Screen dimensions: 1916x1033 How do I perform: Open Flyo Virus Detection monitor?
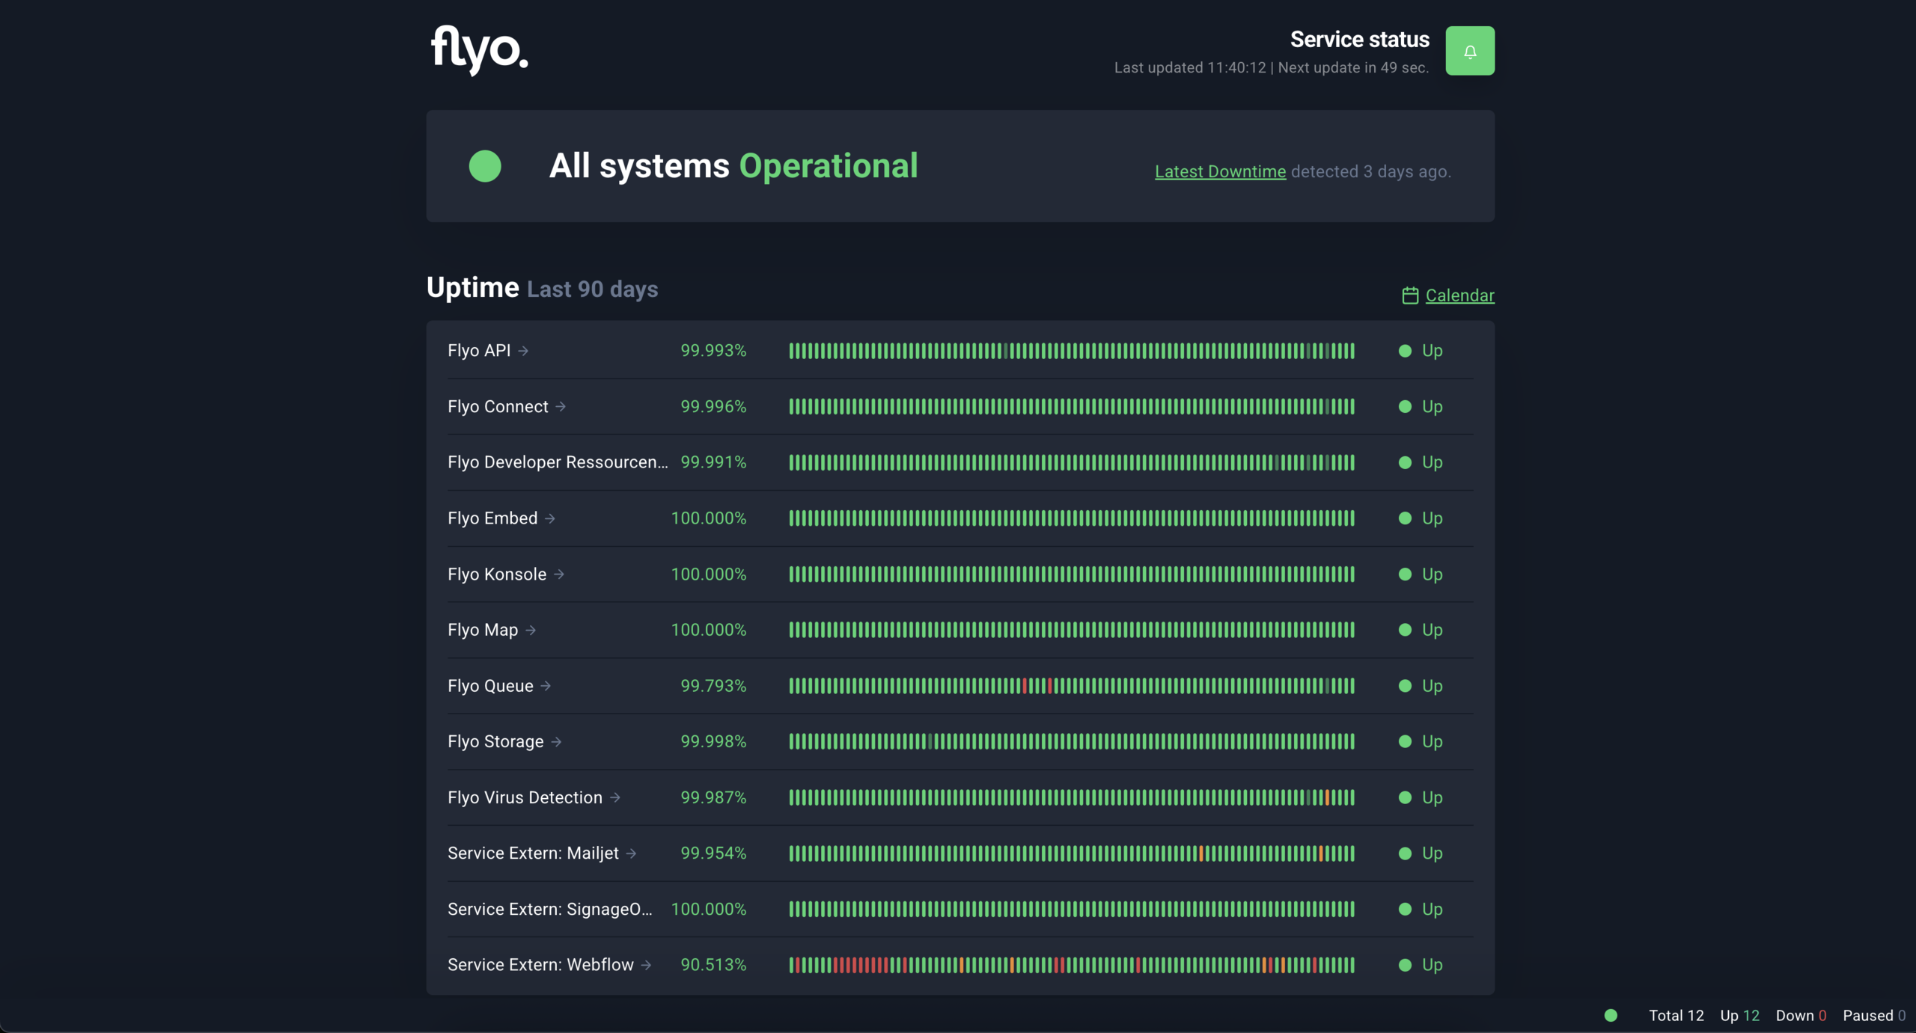(x=525, y=797)
